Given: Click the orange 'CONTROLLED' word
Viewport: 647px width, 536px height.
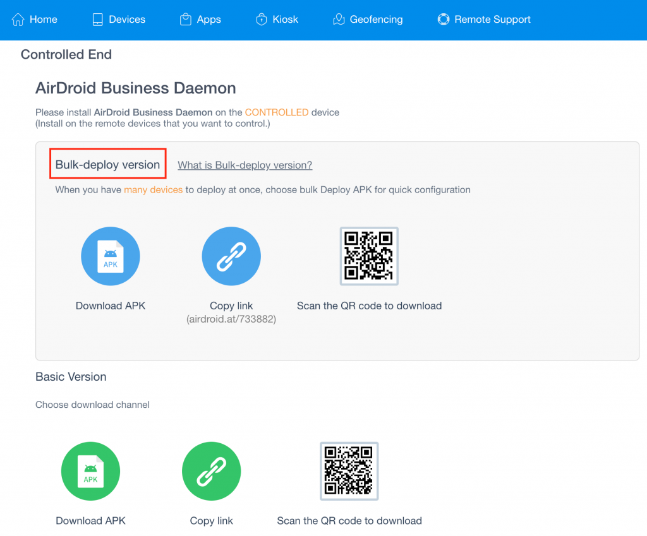Looking at the screenshot, I should click(x=277, y=112).
